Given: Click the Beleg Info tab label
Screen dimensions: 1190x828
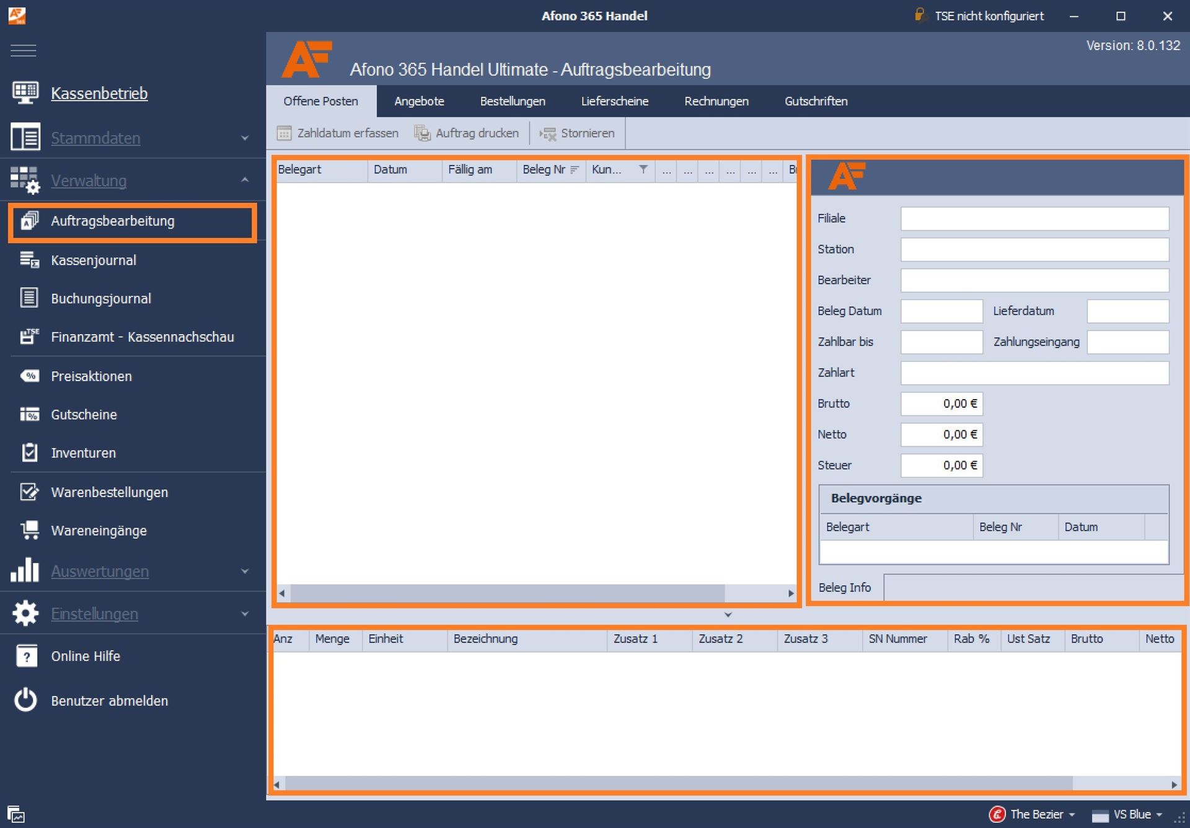Looking at the screenshot, I should (x=845, y=588).
